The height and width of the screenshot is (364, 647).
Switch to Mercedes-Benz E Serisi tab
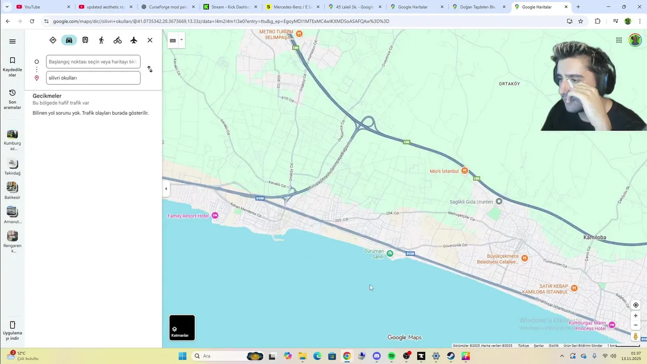pyautogui.click(x=292, y=7)
